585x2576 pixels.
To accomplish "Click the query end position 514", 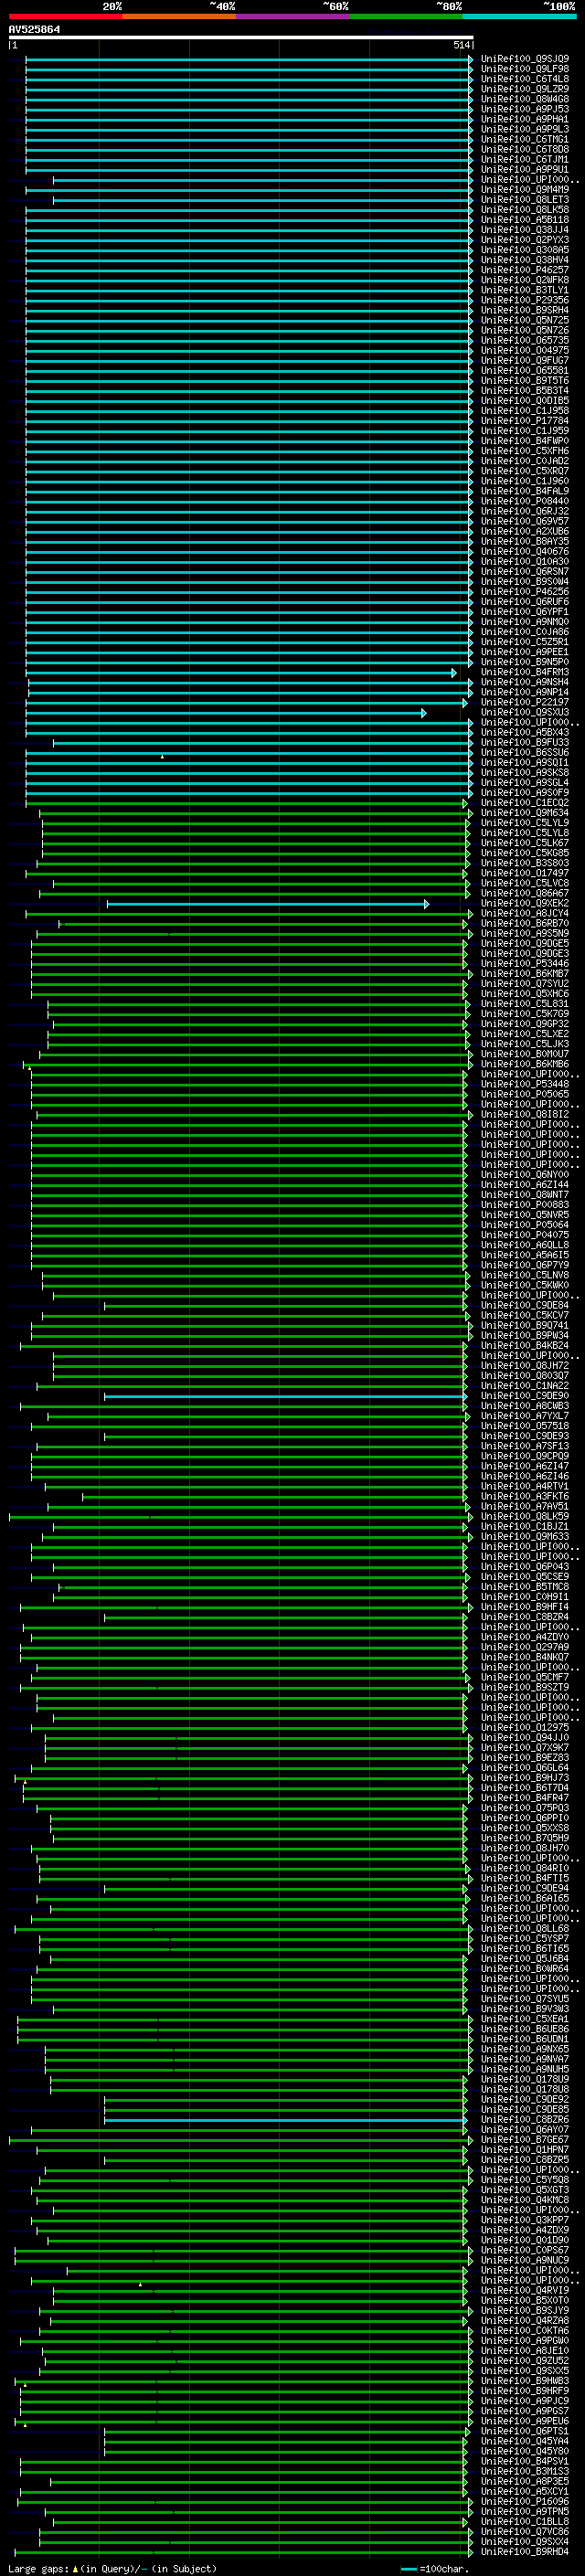I will point(461,45).
